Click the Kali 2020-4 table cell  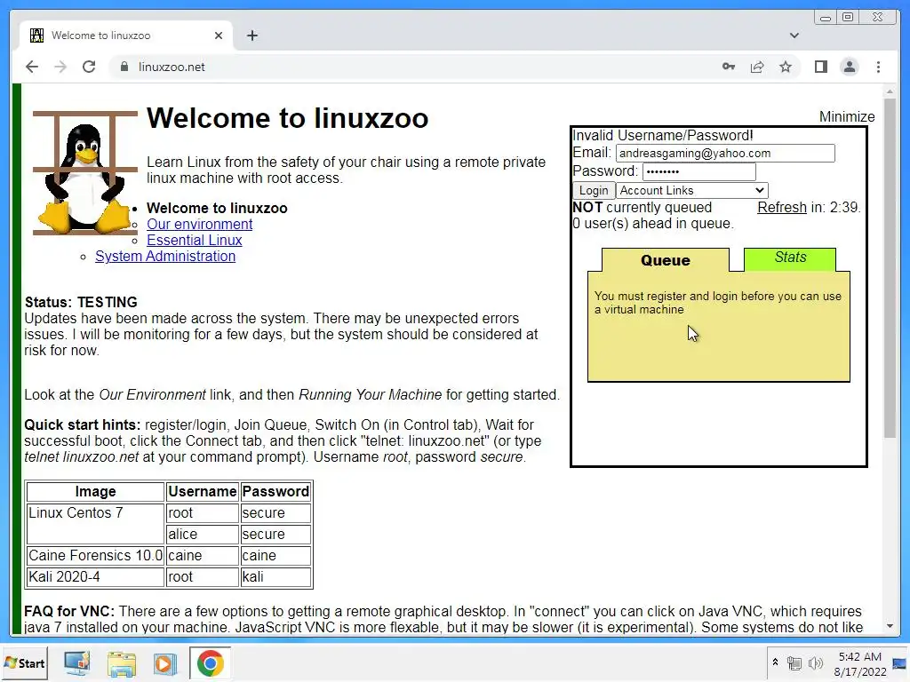[95, 576]
